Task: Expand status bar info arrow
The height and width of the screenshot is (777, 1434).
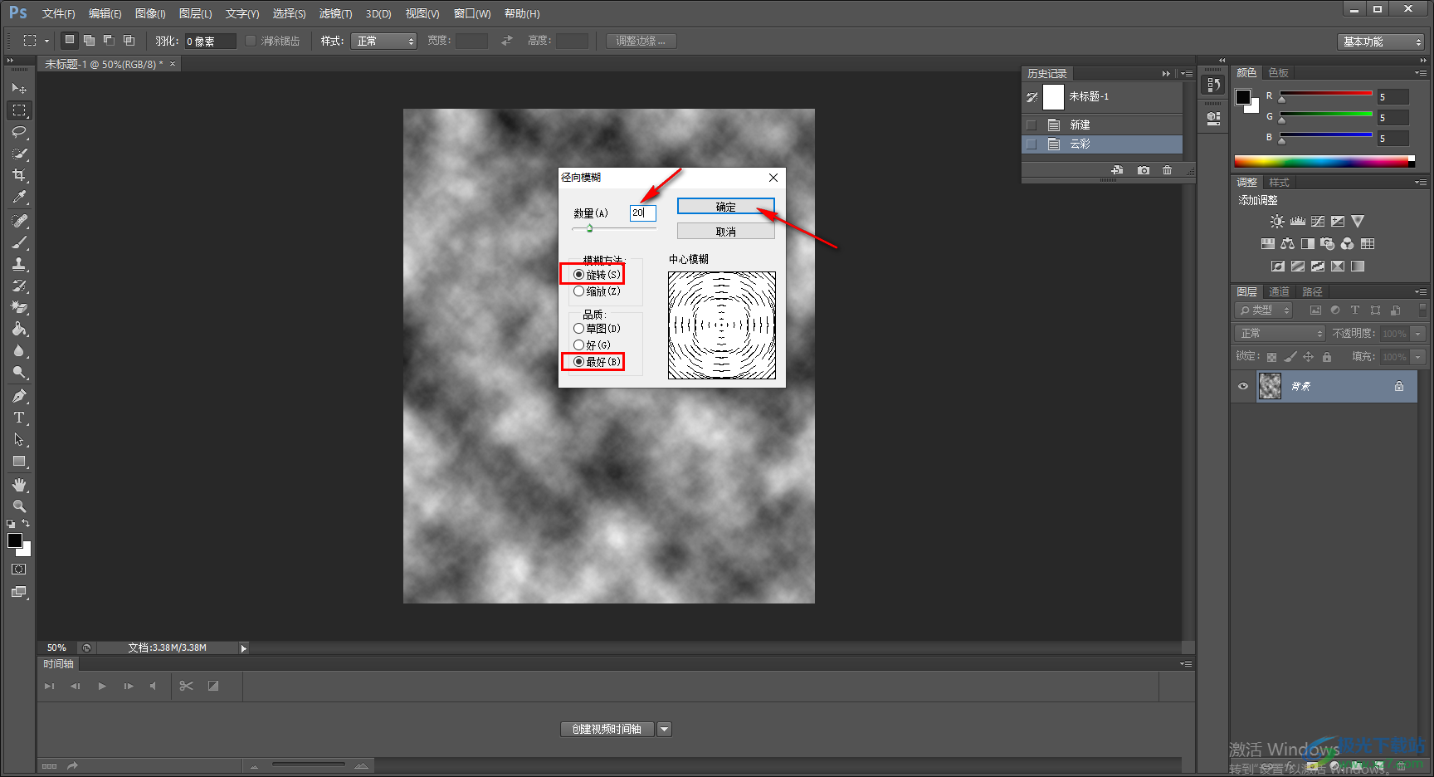Action: pos(244,648)
